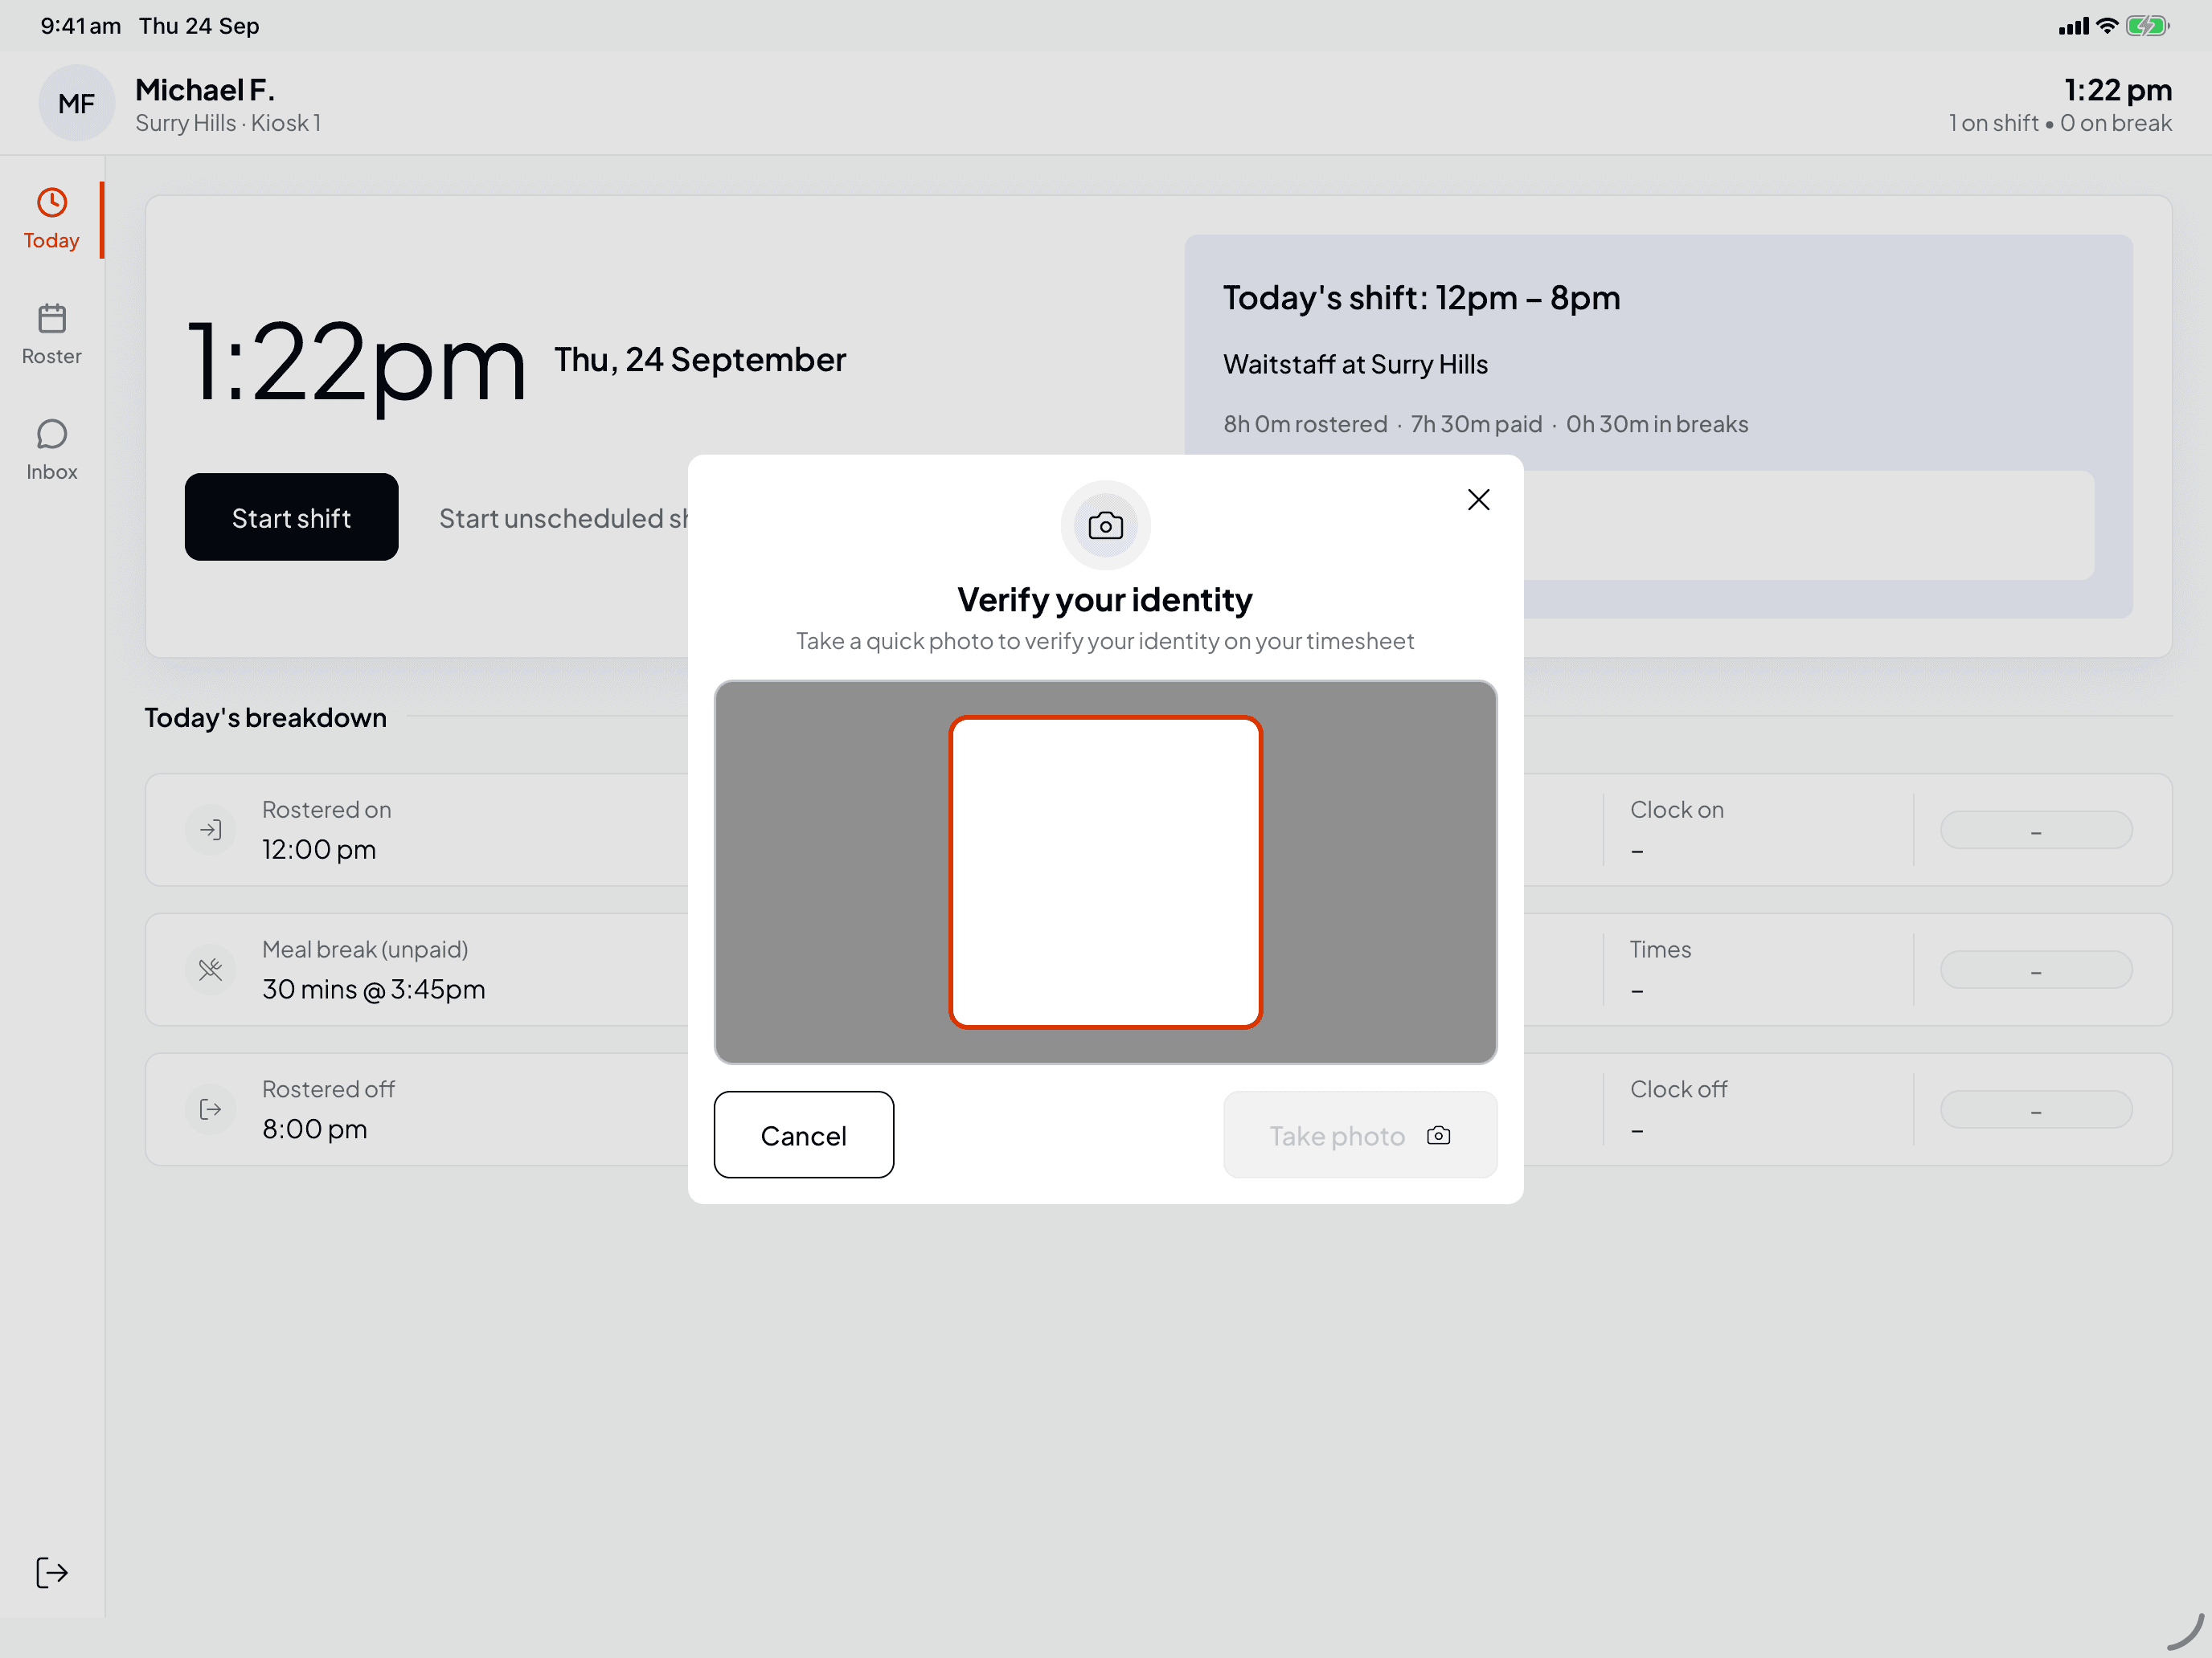
Task: Click the log out icon at sidebar bottom
Action: 51,1572
